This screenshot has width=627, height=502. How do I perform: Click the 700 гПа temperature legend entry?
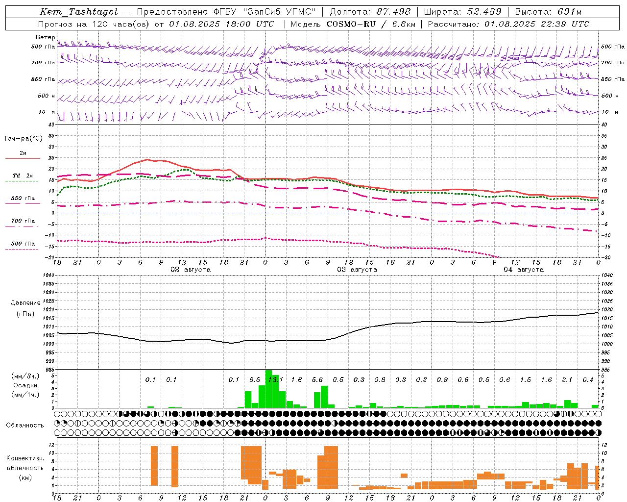pyautogui.click(x=23, y=221)
